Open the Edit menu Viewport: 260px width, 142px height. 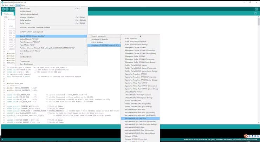tap(7, 5)
